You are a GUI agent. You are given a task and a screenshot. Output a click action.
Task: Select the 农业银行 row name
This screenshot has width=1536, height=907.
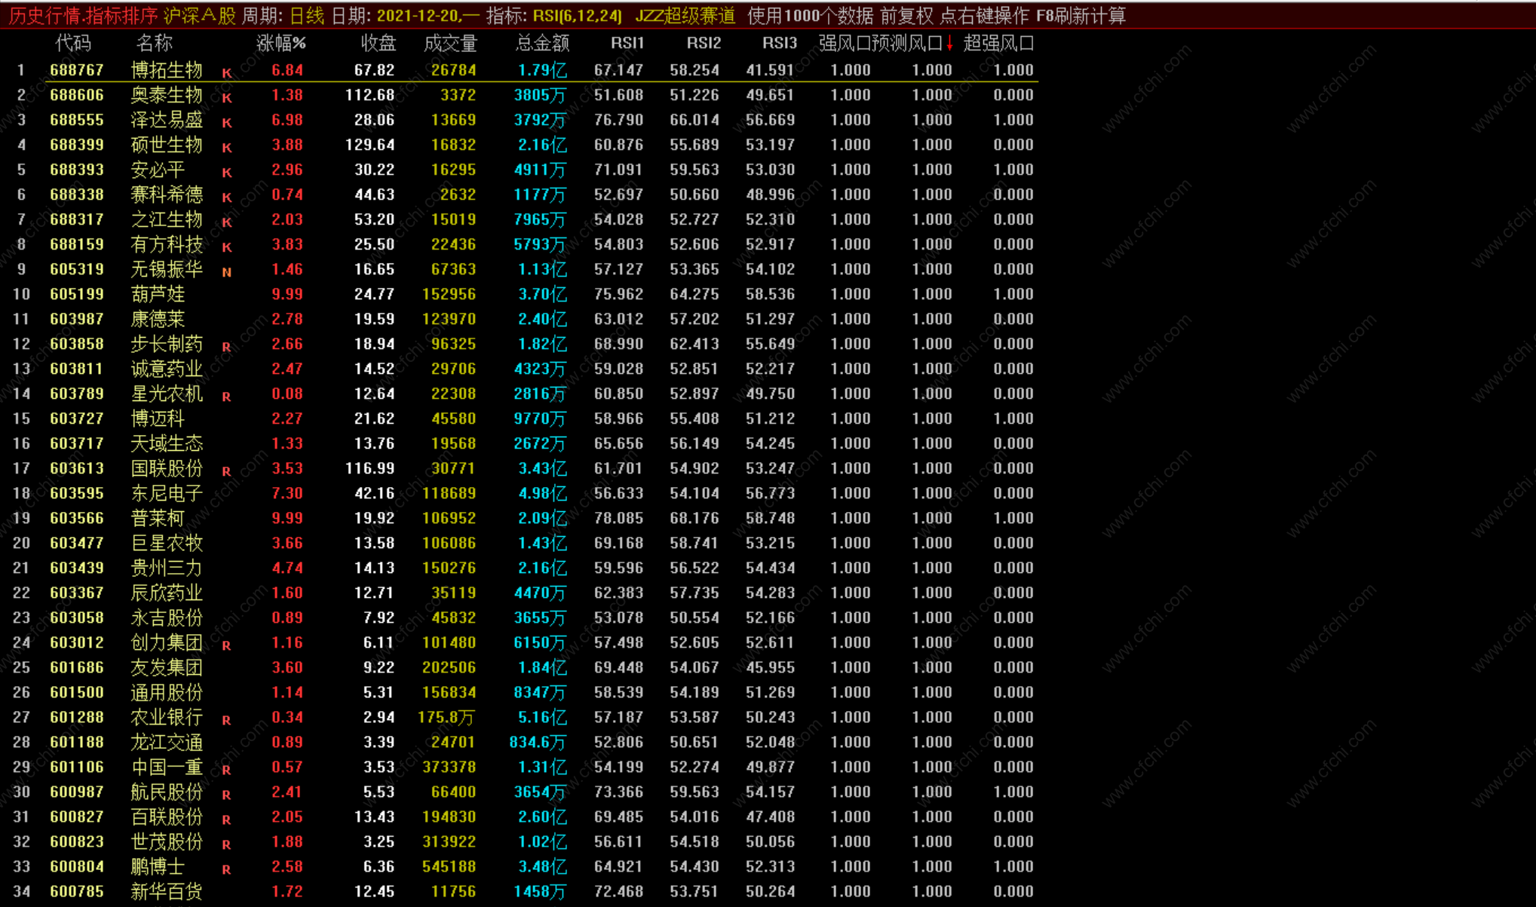(166, 717)
